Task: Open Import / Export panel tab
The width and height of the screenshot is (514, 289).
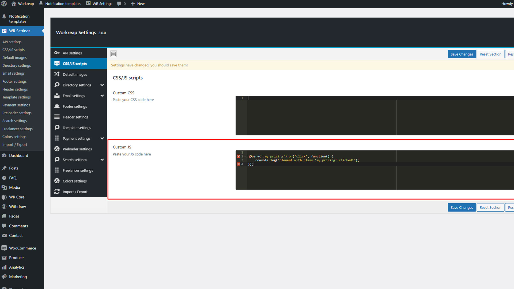Action: click(75, 192)
